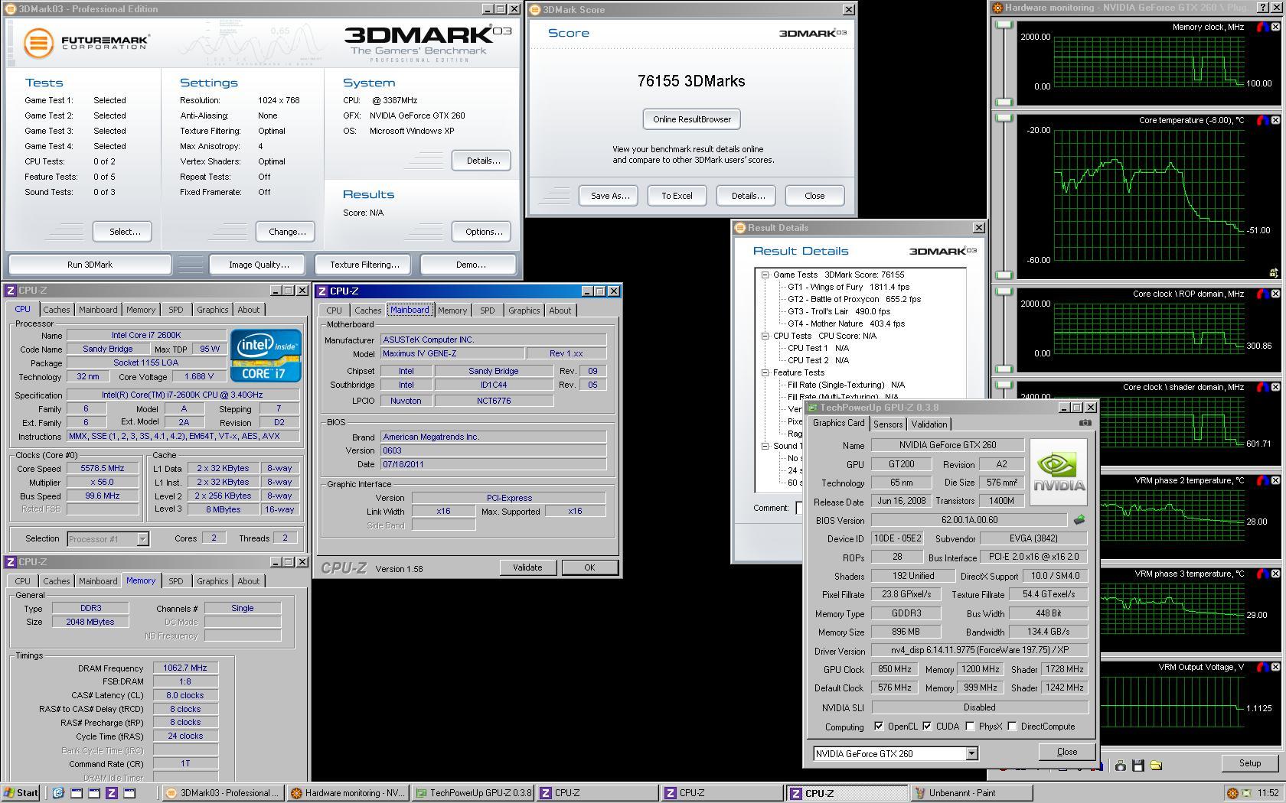Click the GPU-Z screenshot camera icon
This screenshot has height=803, width=1286.
tap(1085, 423)
